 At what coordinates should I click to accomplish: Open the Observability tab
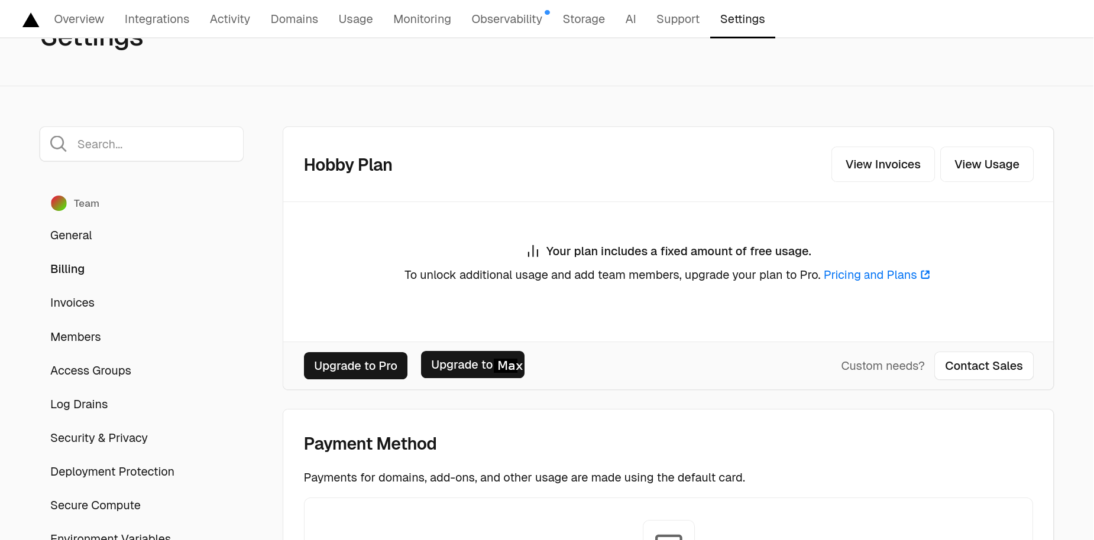click(x=507, y=19)
